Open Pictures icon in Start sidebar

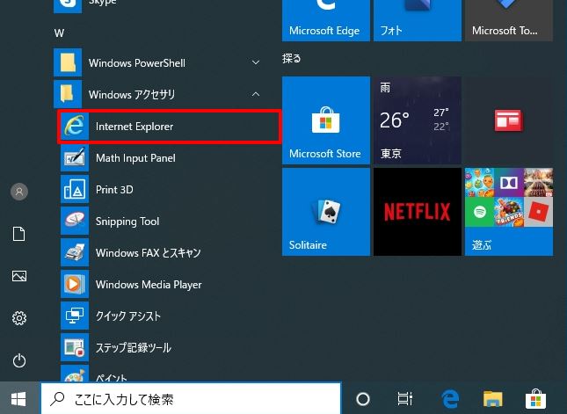(x=19, y=276)
